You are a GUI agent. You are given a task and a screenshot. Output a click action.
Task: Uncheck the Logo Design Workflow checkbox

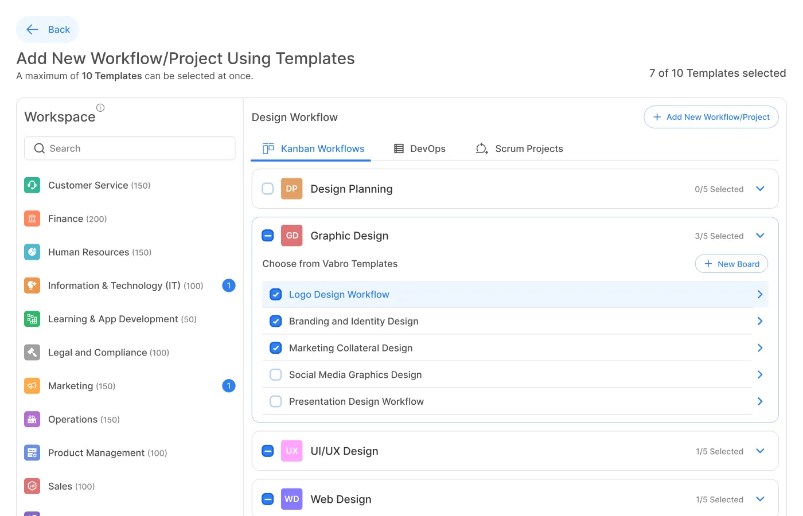click(276, 295)
